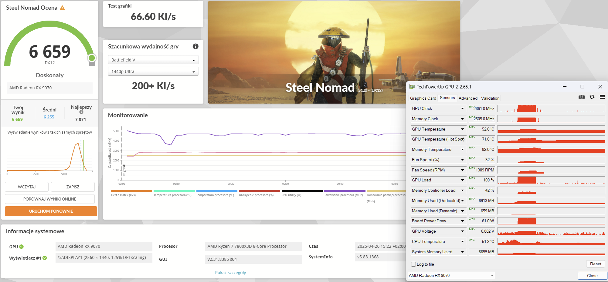Click the GPU-Z app icon in title bar
Screen dimensions: 608x282
[x=412, y=87]
